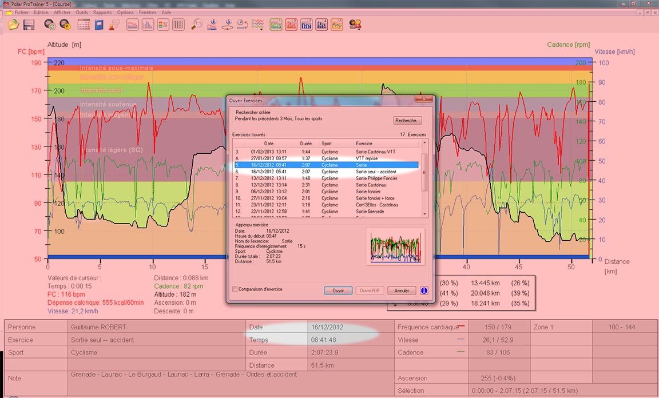Click the exercise list scroll-down arrow
659x398 pixels.
(x=424, y=214)
